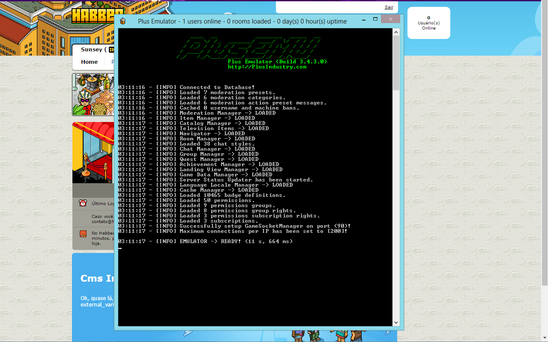
Task: Click the red alarm clock icon
Action: [83, 203]
